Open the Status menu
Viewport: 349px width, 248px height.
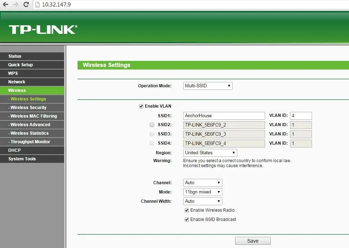pos(32,56)
